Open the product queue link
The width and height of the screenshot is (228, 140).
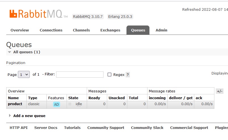(15, 104)
